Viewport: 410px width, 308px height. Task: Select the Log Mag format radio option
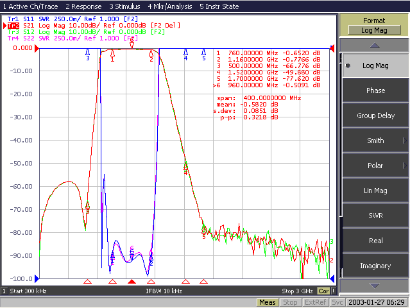click(x=375, y=65)
